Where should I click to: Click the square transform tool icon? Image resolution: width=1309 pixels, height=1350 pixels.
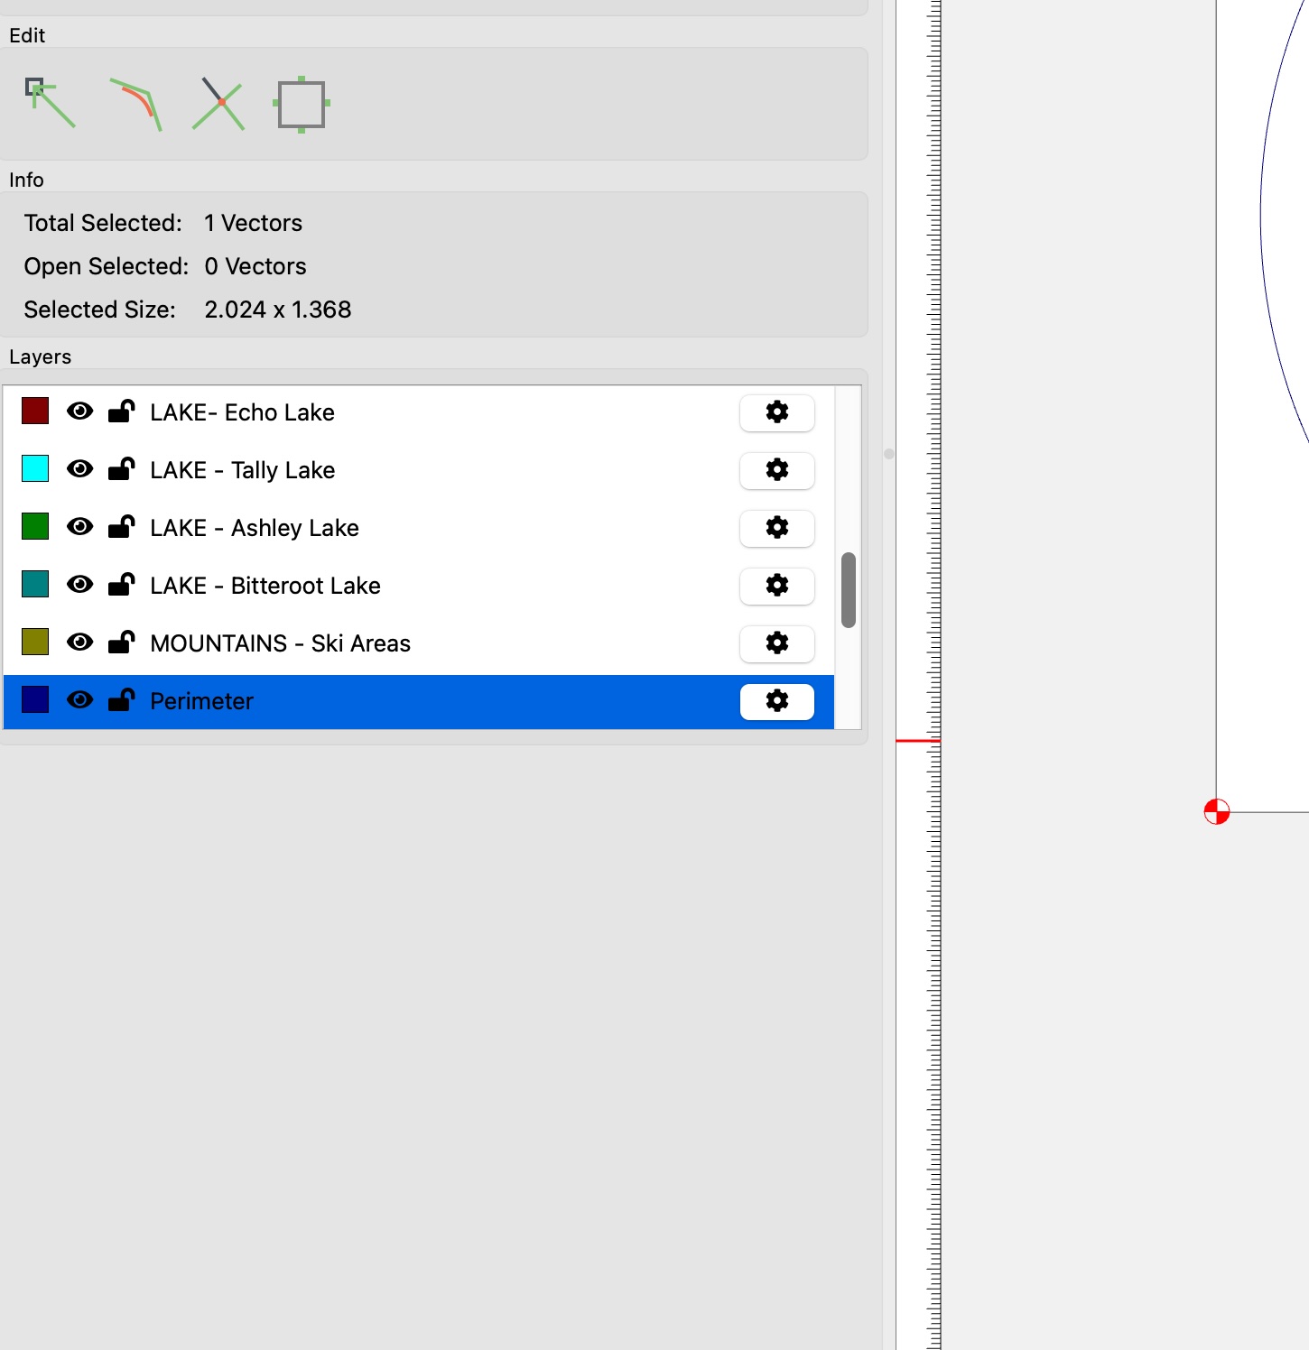302,104
